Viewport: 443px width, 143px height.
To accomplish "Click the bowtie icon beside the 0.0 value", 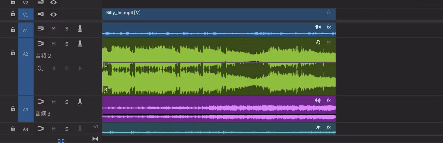I will click(x=95, y=139).
